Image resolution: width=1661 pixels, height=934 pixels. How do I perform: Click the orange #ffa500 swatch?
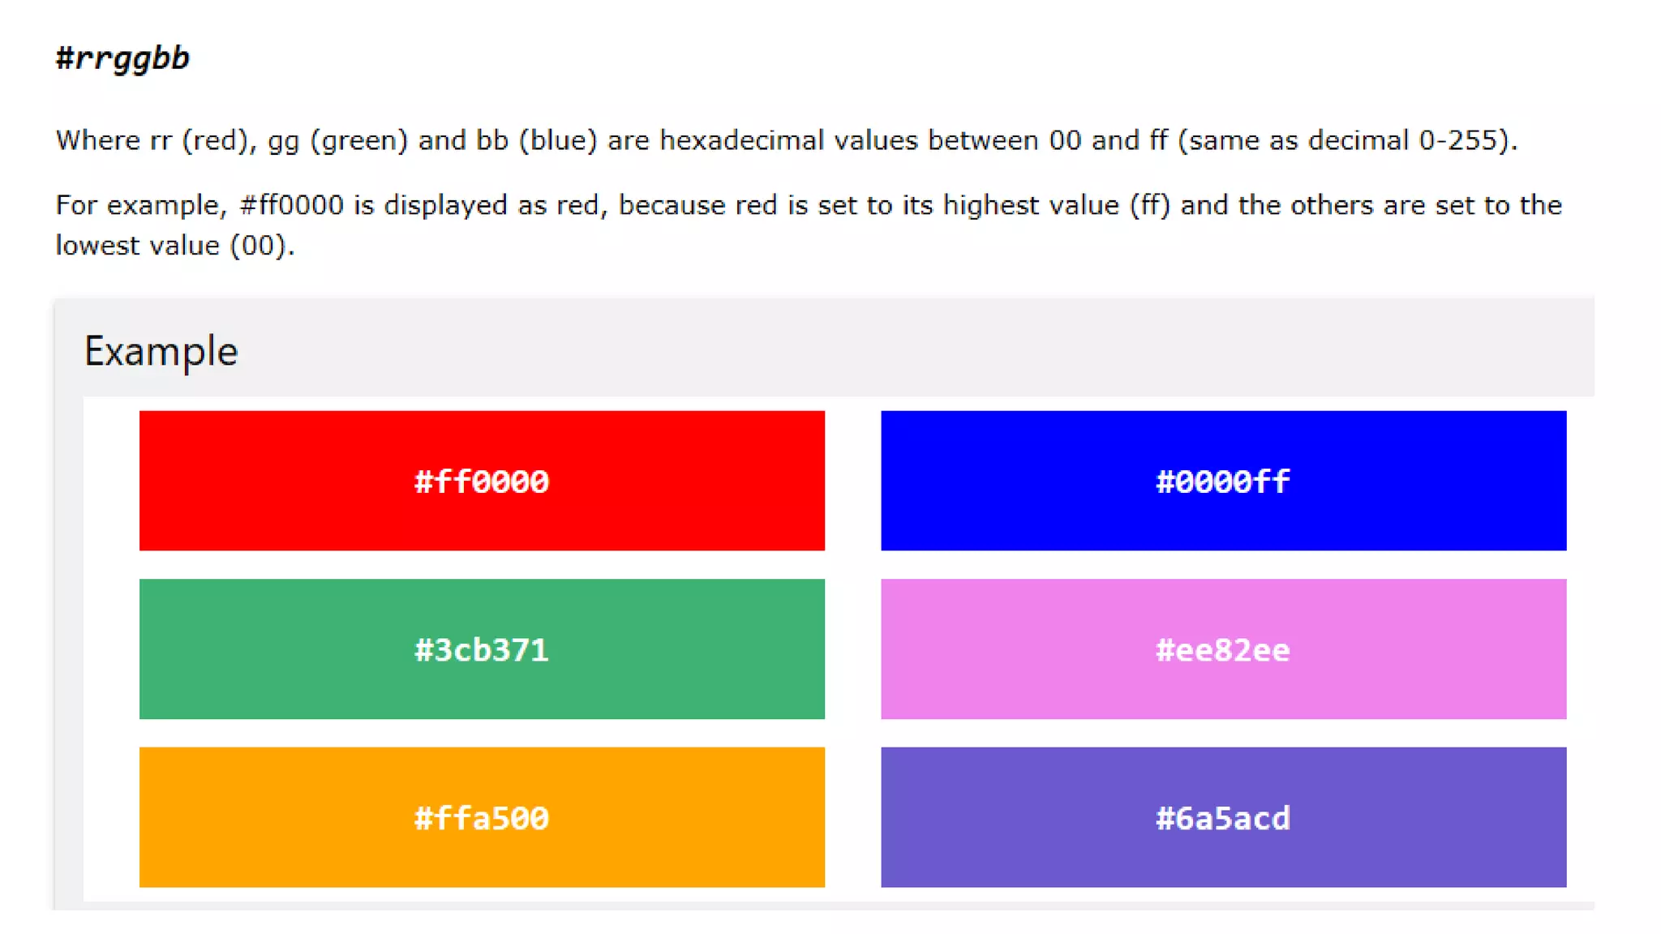click(482, 817)
